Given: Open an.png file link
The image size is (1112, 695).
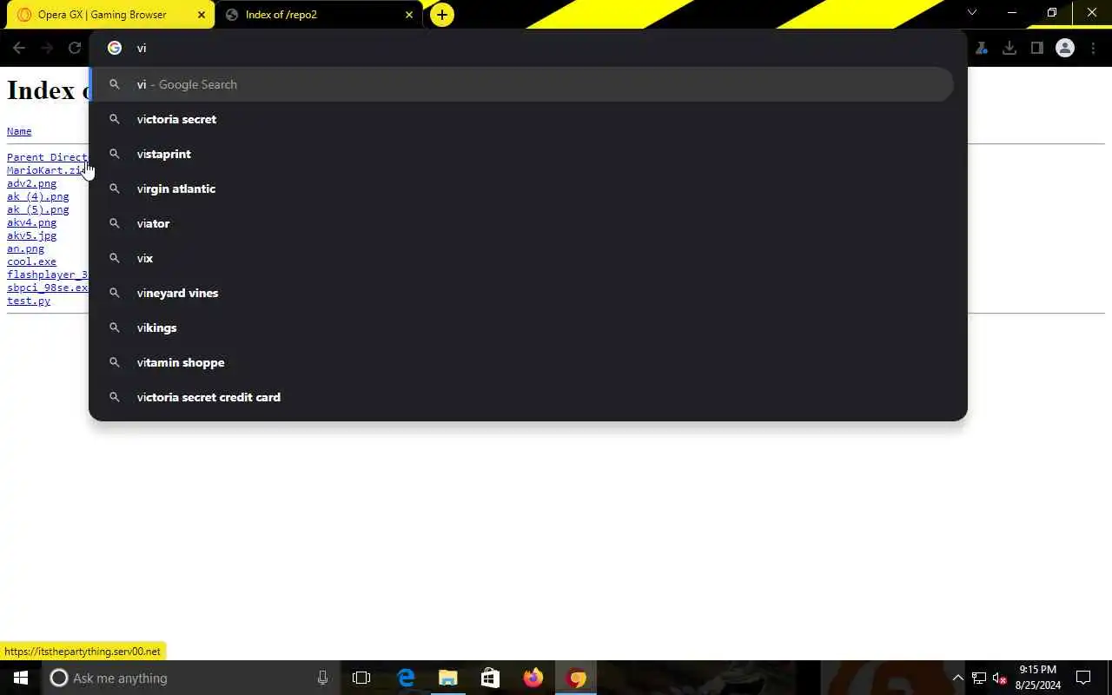Looking at the screenshot, I should click(x=25, y=248).
